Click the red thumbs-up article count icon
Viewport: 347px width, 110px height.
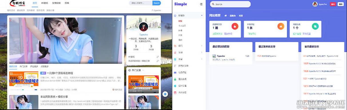click(x=235, y=26)
